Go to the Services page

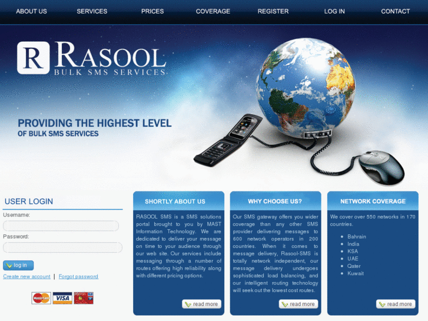click(x=92, y=11)
